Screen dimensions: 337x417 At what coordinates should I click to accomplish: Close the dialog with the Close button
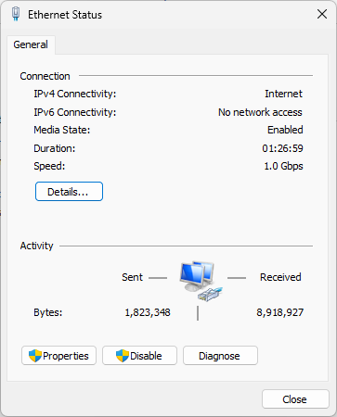[295, 399]
